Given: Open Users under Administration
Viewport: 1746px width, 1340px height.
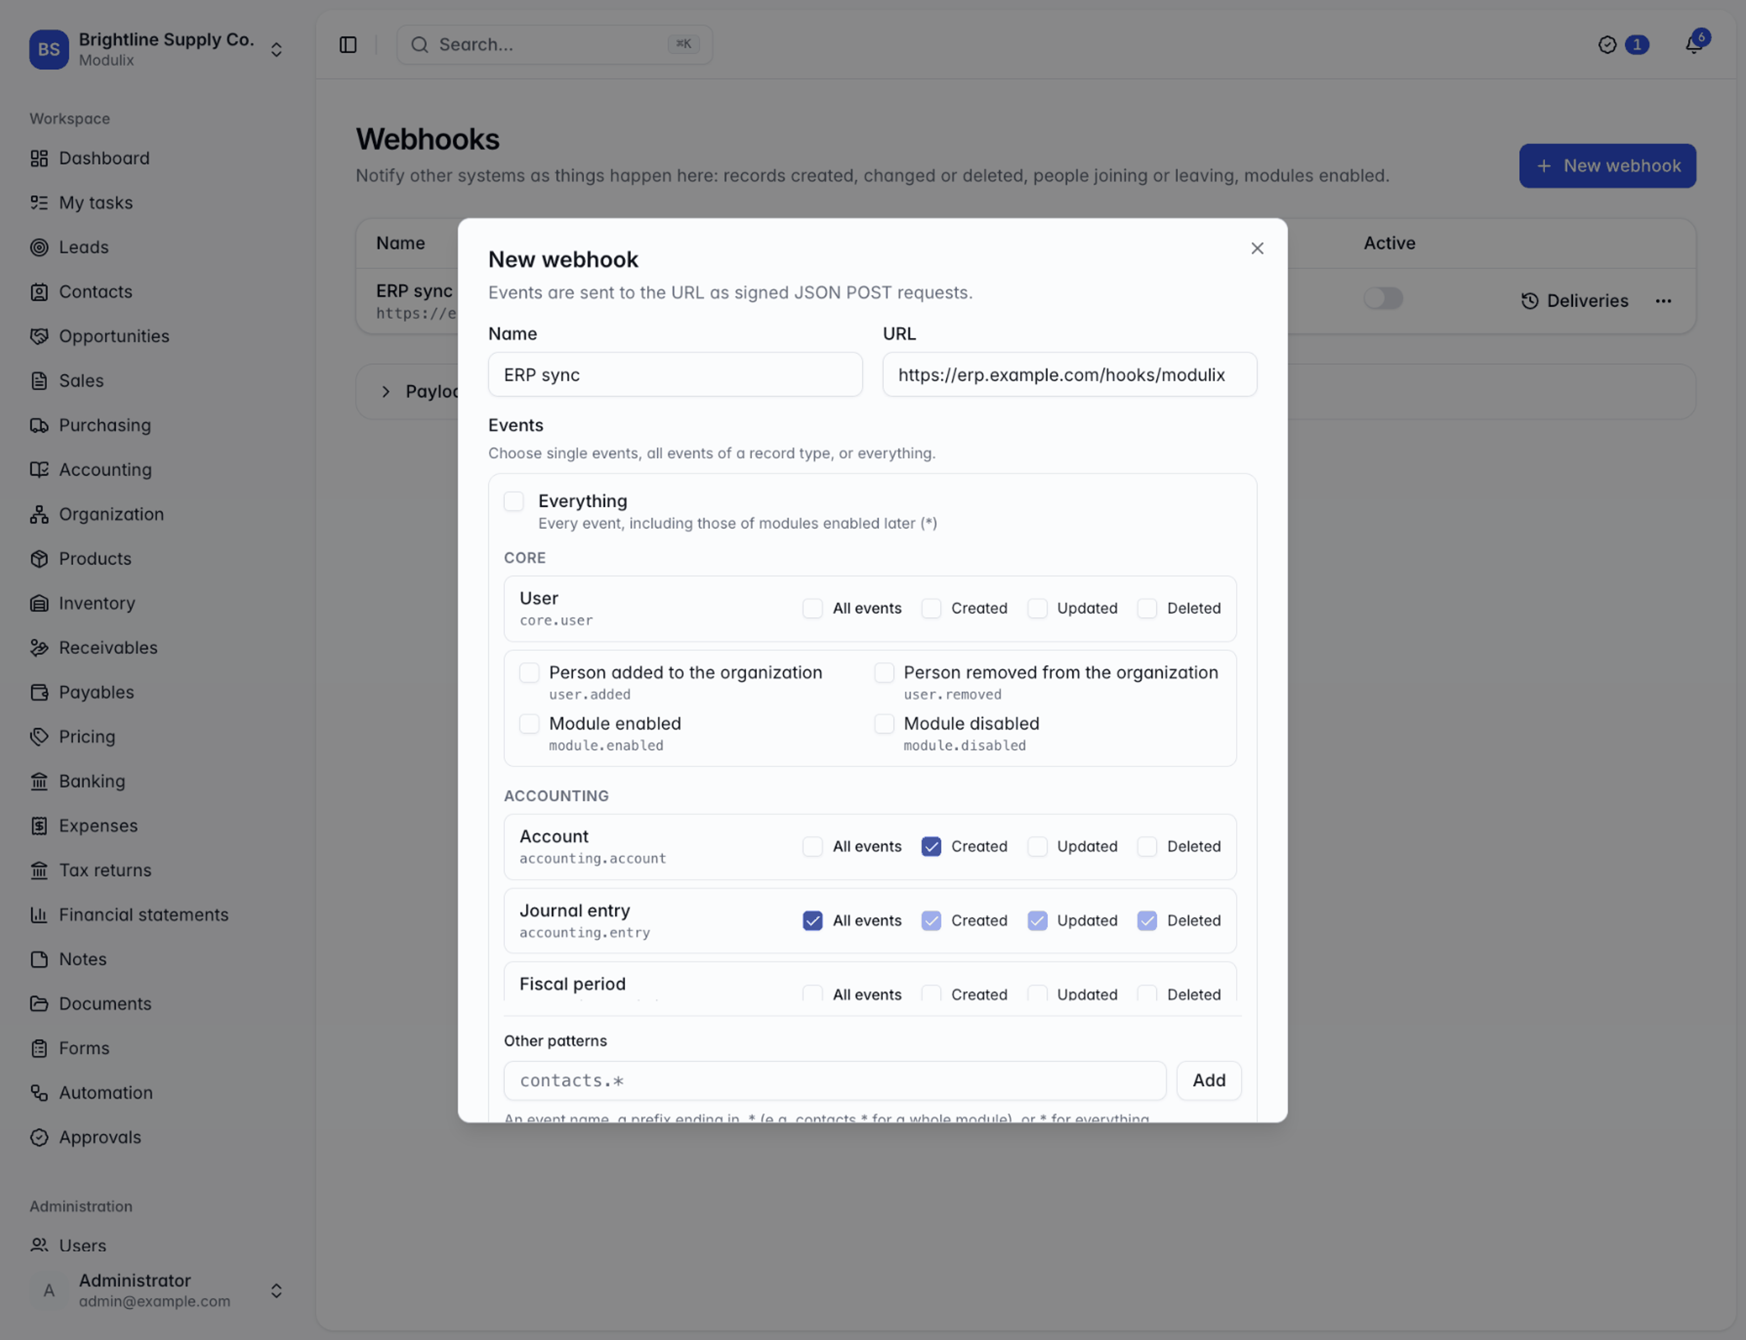Looking at the screenshot, I should pyautogui.click(x=82, y=1245).
